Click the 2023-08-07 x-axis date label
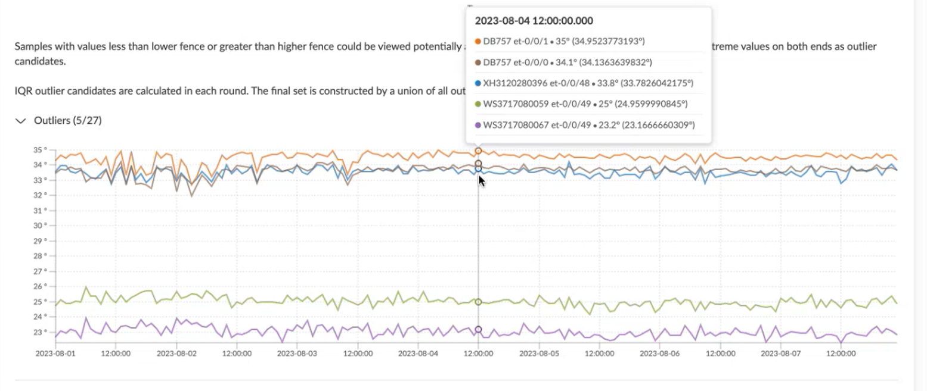This screenshot has height=391, width=927. coord(781,353)
